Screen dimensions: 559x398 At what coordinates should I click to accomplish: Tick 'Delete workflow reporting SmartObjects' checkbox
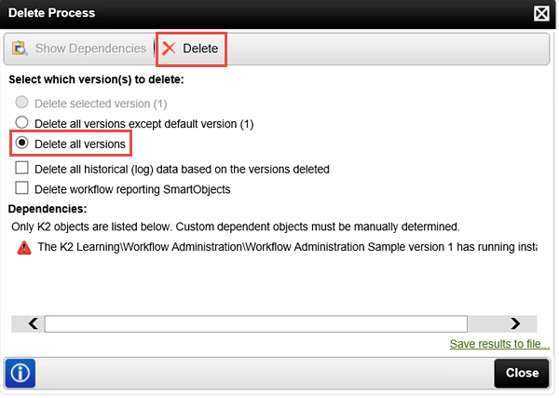click(x=21, y=188)
